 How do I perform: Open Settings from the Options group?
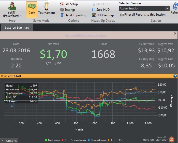(x=68, y=10)
